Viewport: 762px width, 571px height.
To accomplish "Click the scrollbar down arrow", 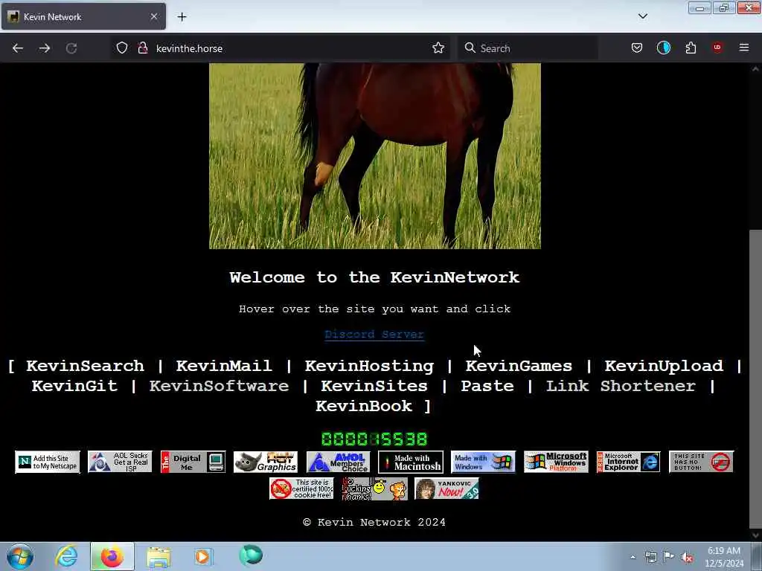I will [x=755, y=535].
